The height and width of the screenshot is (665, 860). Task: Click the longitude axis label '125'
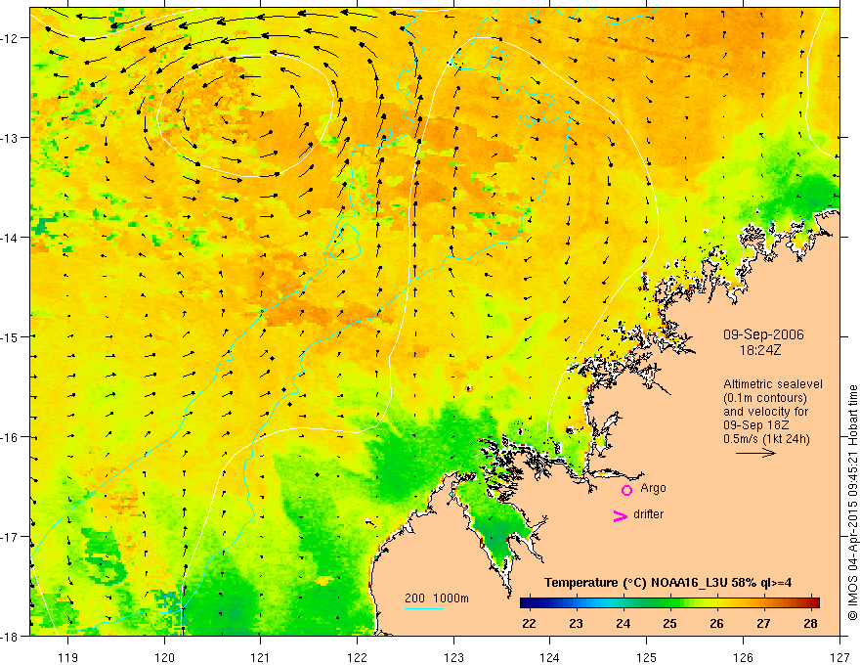(x=647, y=657)
